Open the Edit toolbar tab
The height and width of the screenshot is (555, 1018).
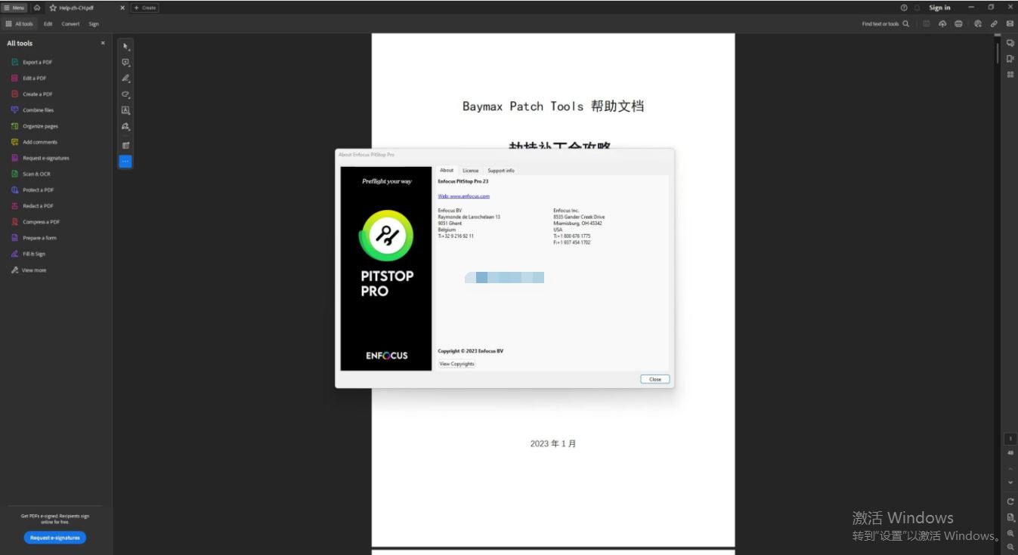pyautogui.click(x=48, y=24)
